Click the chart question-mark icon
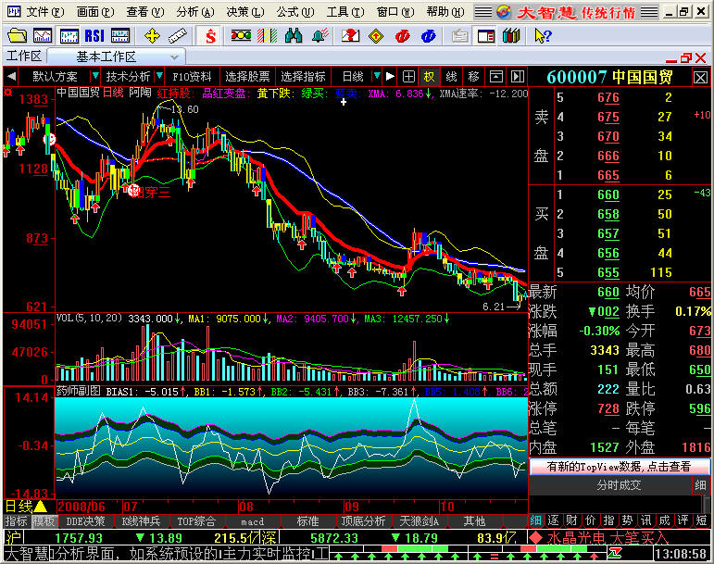Viewport: 714px width, 564px height. (350, 35)
